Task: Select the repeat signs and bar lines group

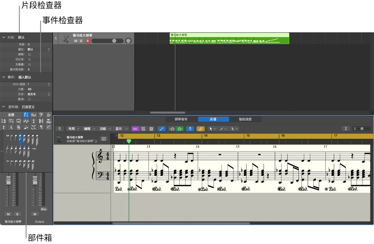Action: pyautogui.click(x=41, y=121)
